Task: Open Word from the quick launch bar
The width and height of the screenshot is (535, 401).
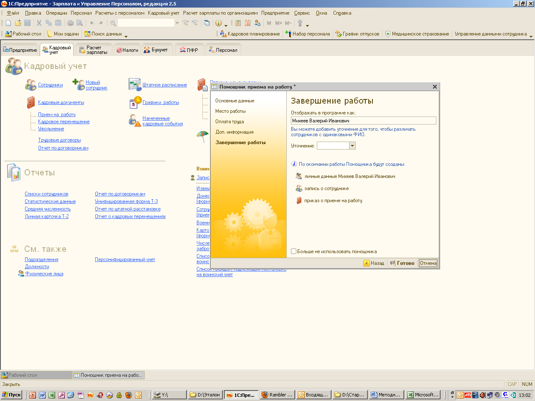Action: pyautogui.click(x=42, y=395)
